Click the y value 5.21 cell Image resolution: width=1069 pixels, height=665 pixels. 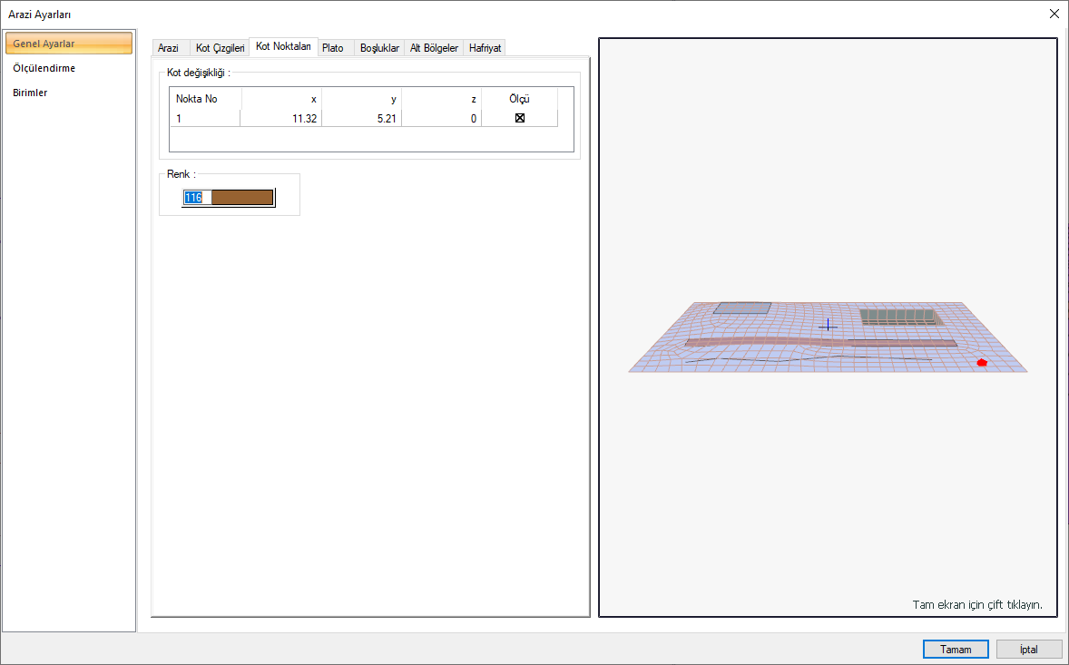click(x=360, y=119)
